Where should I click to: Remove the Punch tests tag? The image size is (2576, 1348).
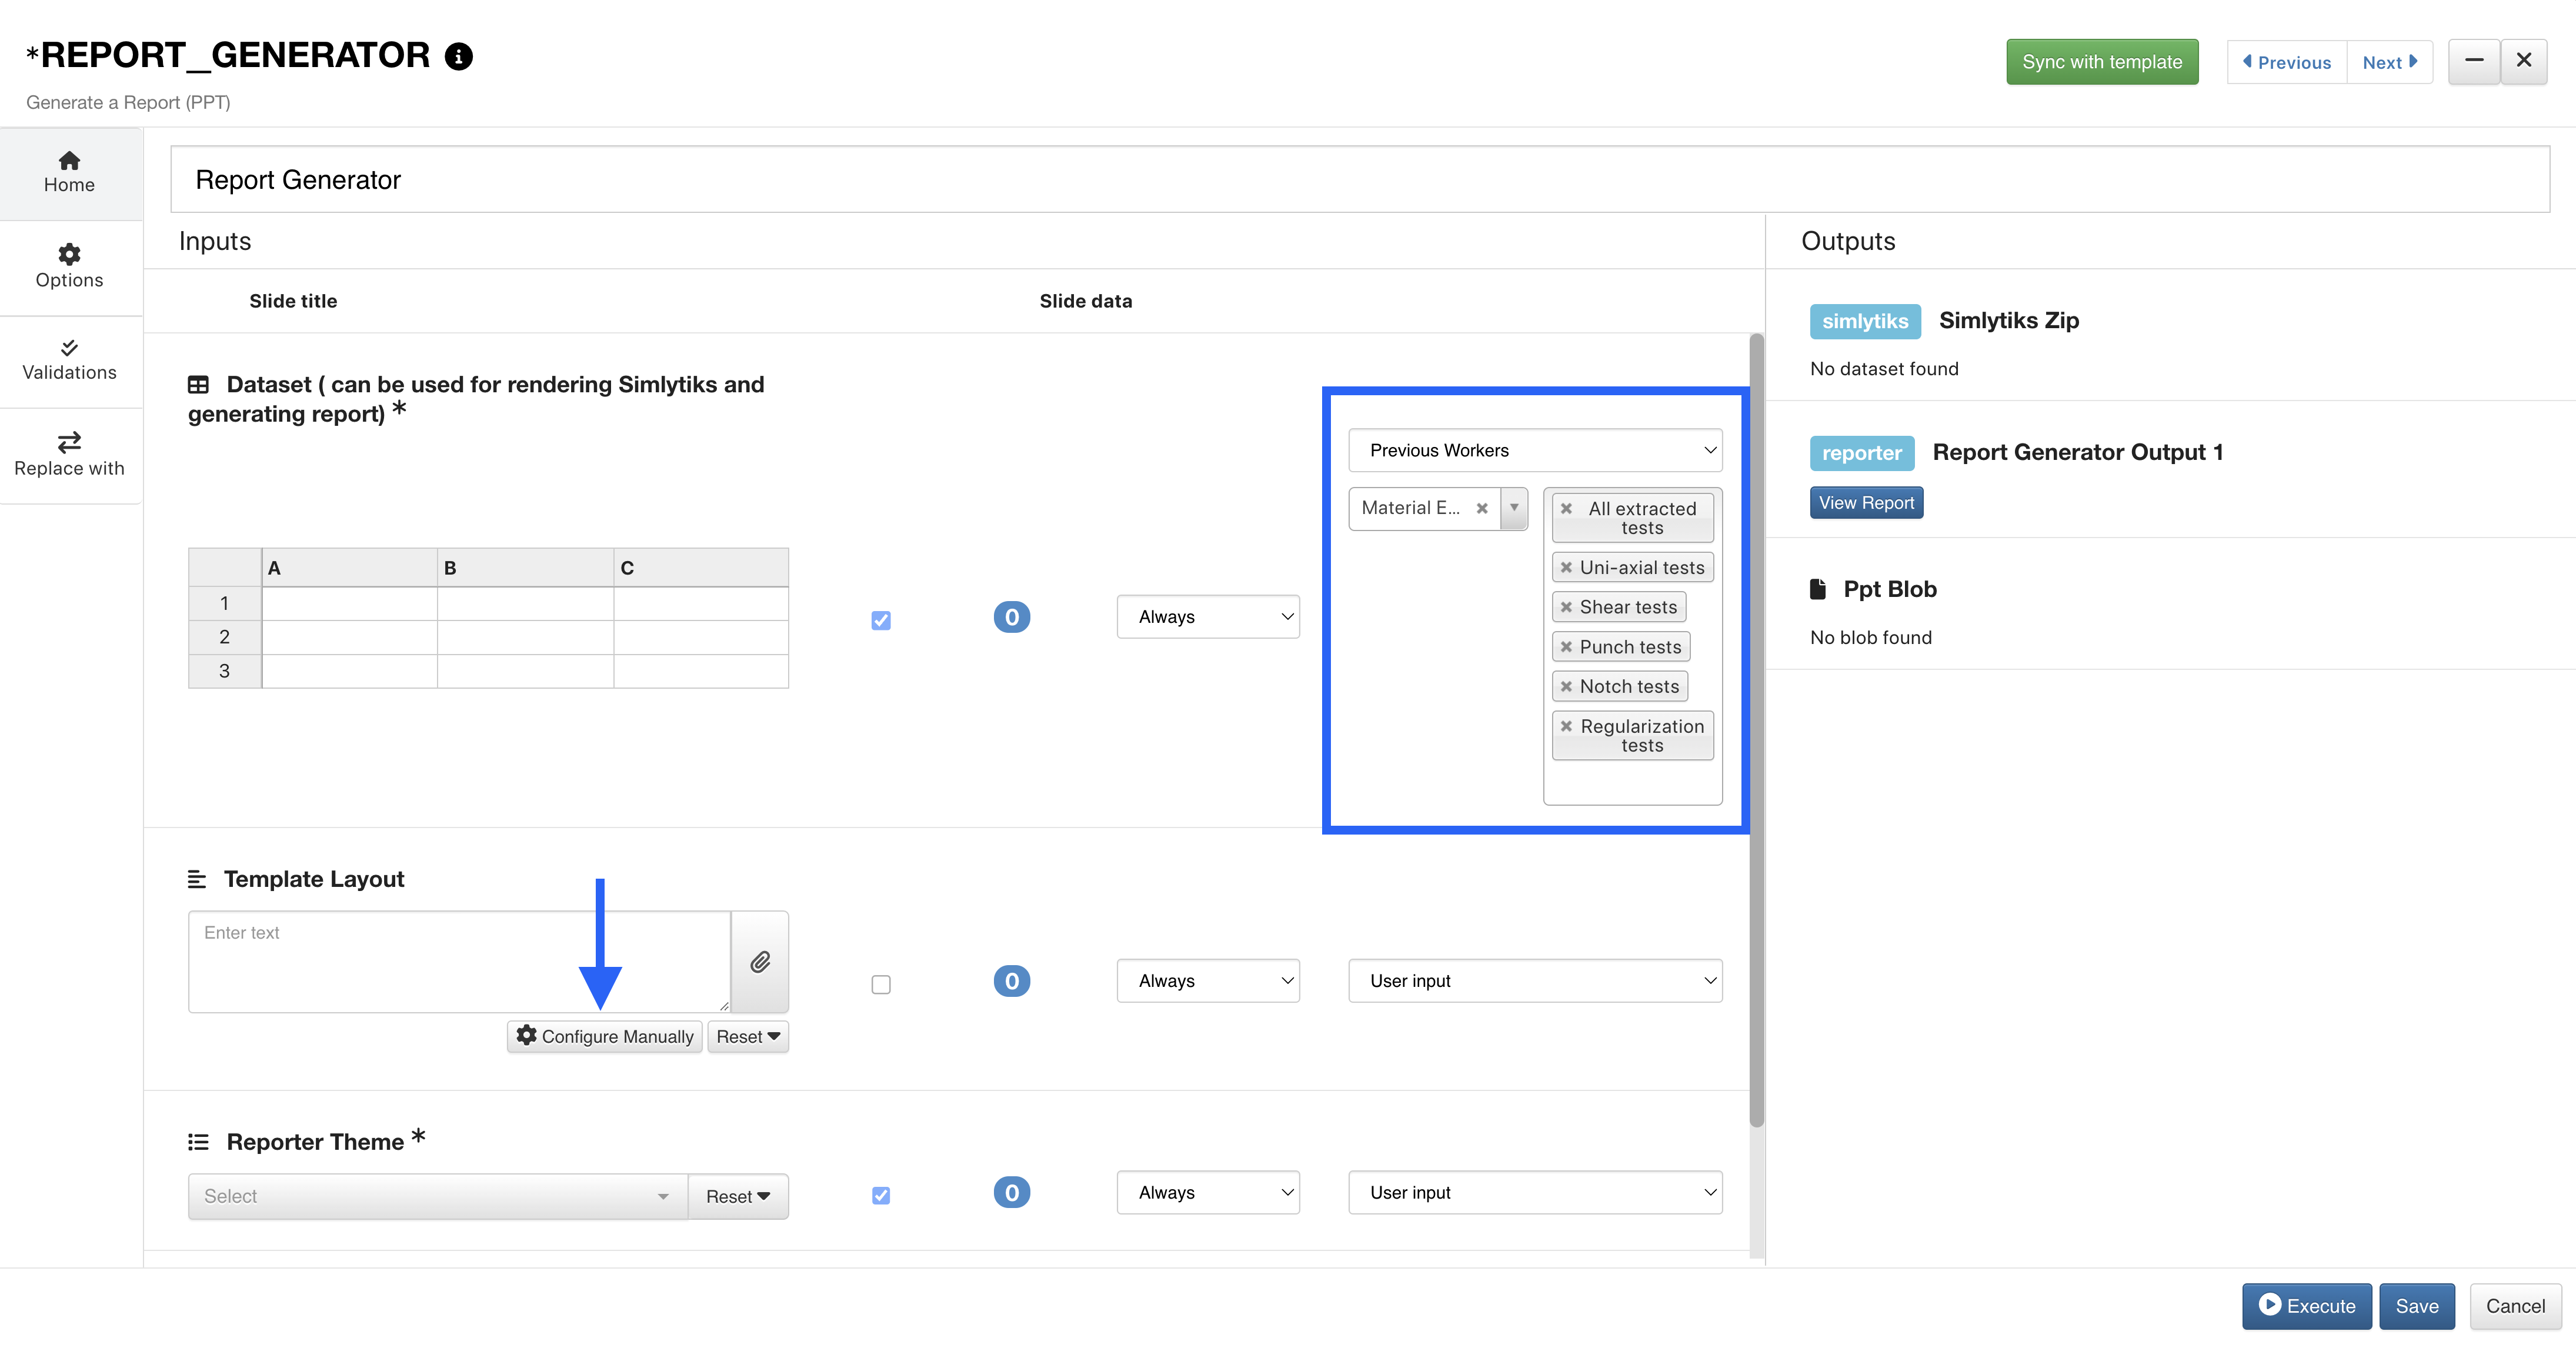[x=1567, y=647]
